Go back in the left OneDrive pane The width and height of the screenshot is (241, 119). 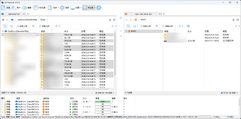pos(3,20)
